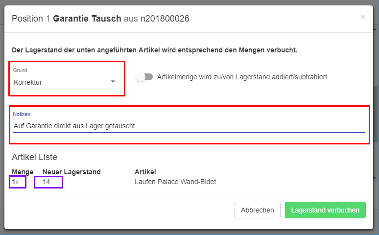379x235 pixels.
Task: Click the Lagerstand verbuchen button
Action: (x=325, y=210)
